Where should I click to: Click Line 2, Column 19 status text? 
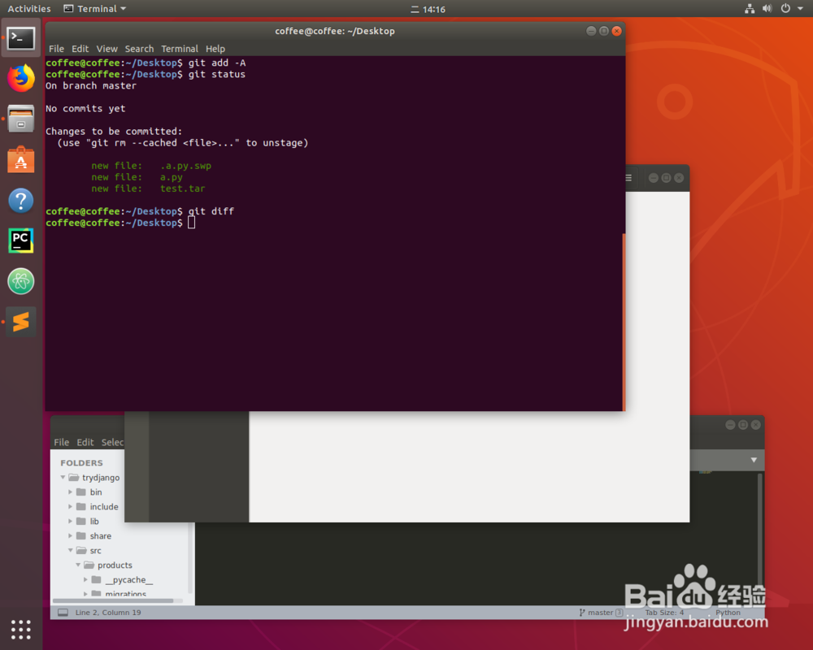tap(108, 613)
